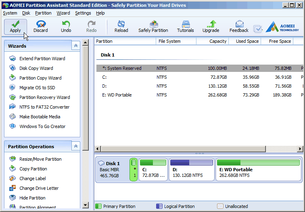The height and width of the screenshot is (212, 305).
Task: Sort by Capacity column header
Action: [x=213, y=41]
